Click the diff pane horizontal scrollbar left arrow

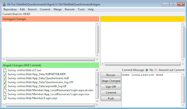(103, 64)
